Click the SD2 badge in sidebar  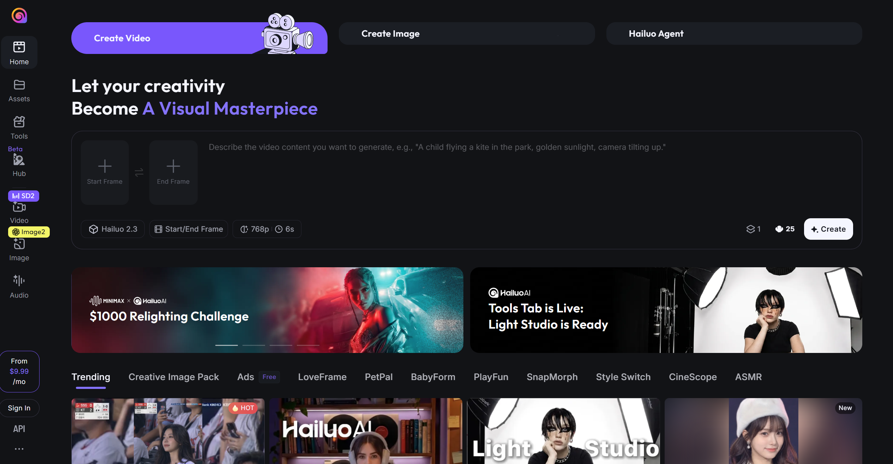click(x=24, y=196)
